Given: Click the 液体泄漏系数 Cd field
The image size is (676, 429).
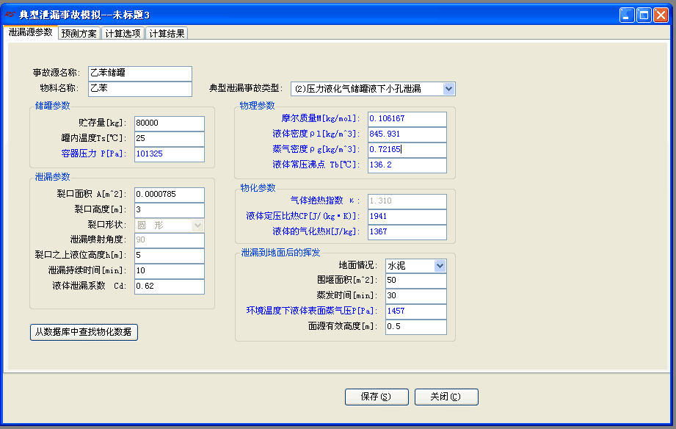Looking at the screenshot, I should tap(170, 286).
